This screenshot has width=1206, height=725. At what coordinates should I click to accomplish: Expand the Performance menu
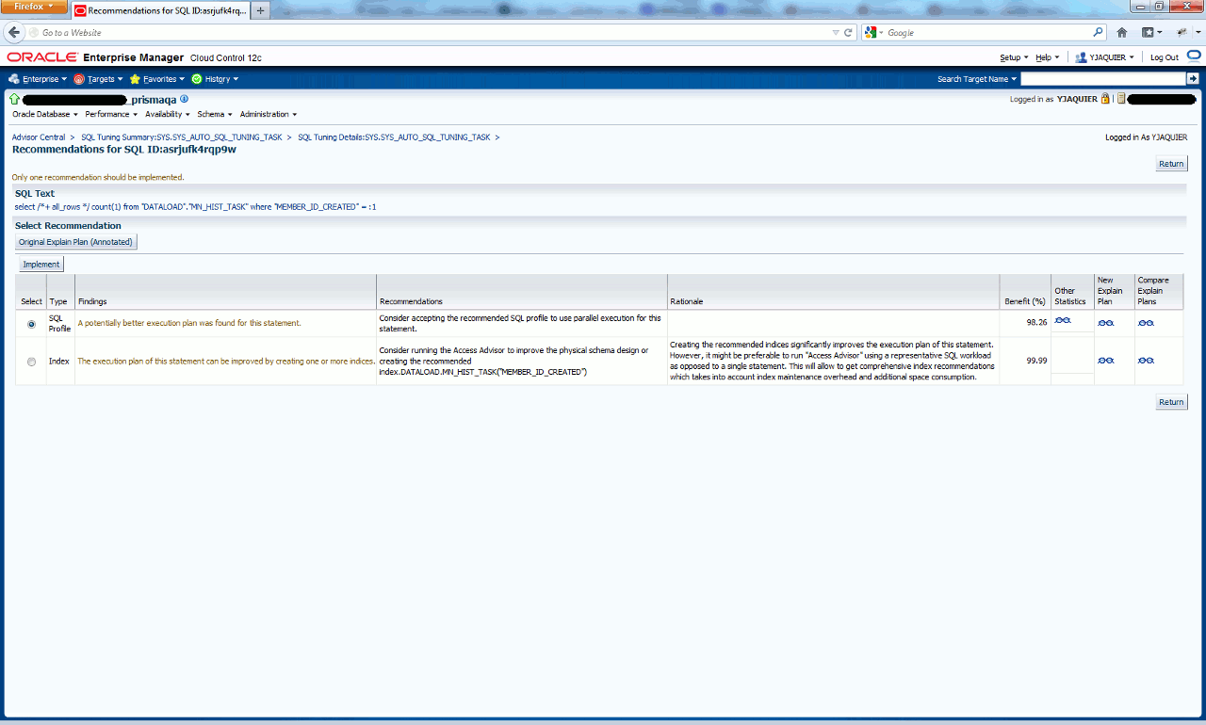click(x=111, y=114)
